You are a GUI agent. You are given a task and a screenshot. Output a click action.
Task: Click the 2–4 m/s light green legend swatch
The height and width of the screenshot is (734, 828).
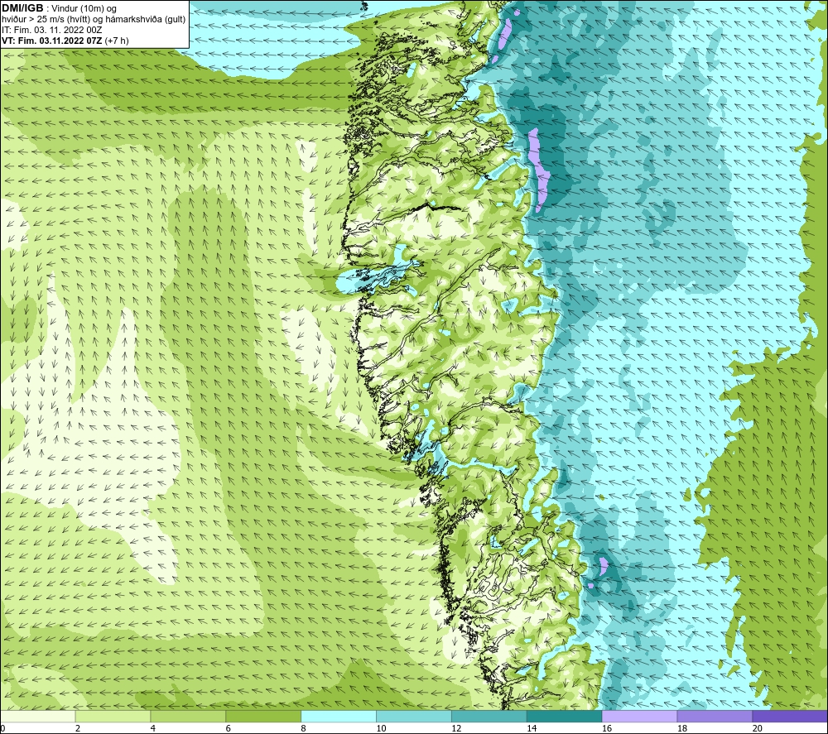[x=113, y=716]
